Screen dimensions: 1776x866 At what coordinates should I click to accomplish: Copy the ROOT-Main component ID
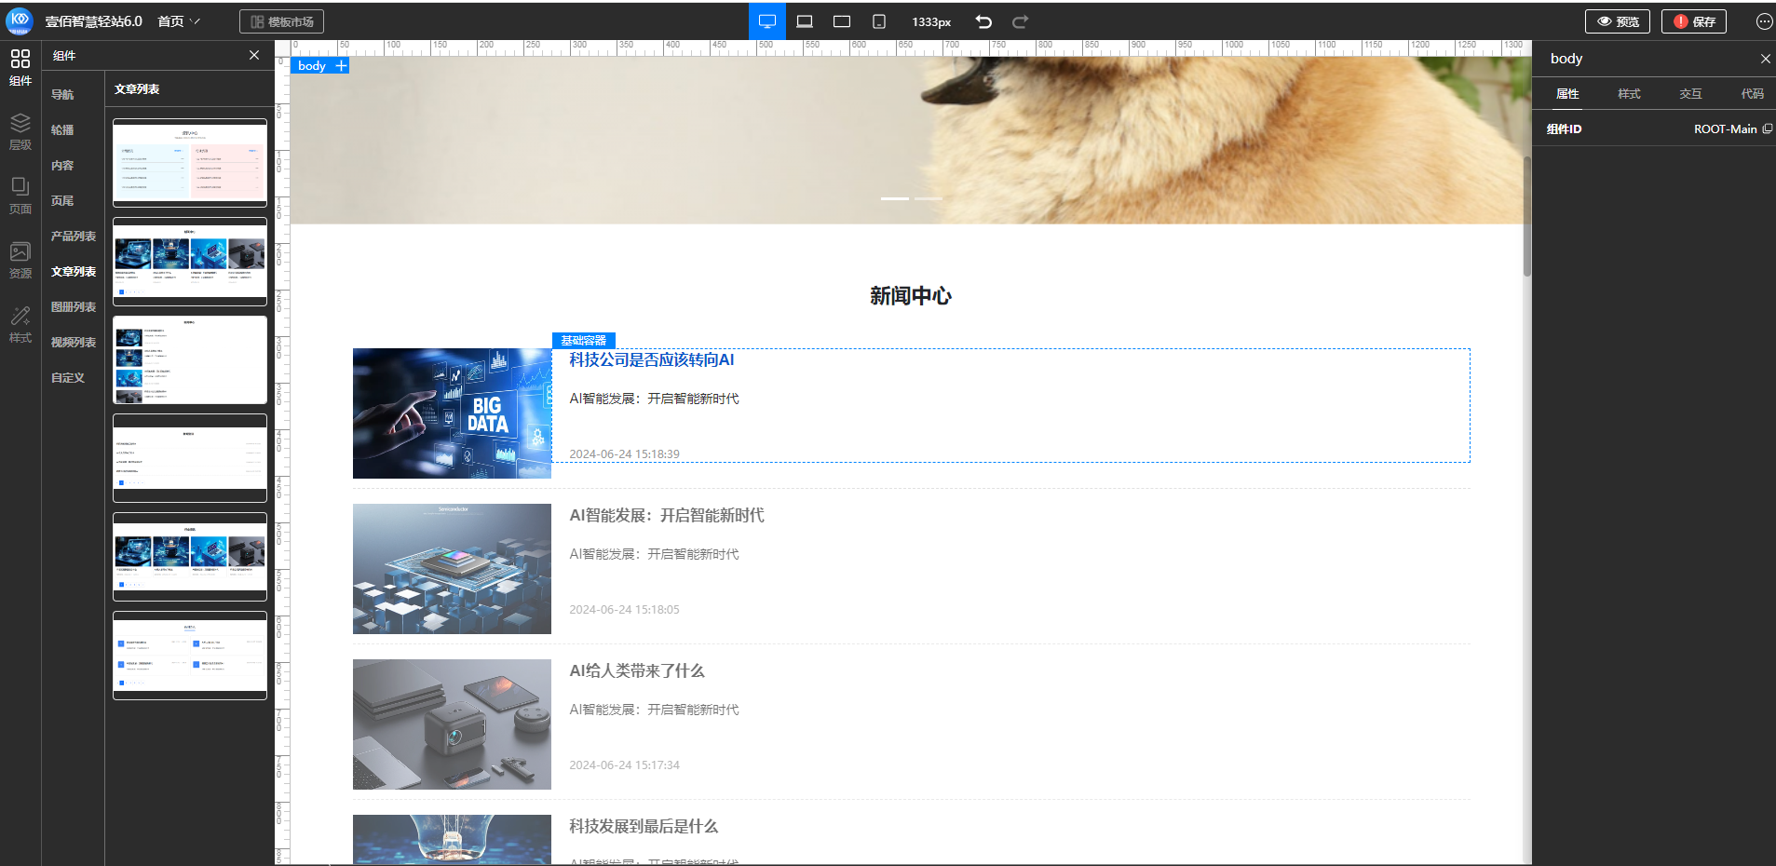[1768, 129]
